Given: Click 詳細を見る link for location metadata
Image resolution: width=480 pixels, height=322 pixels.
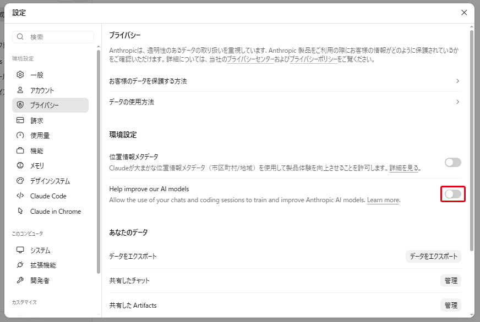Looking at the screenshot, I should (404, 168).
